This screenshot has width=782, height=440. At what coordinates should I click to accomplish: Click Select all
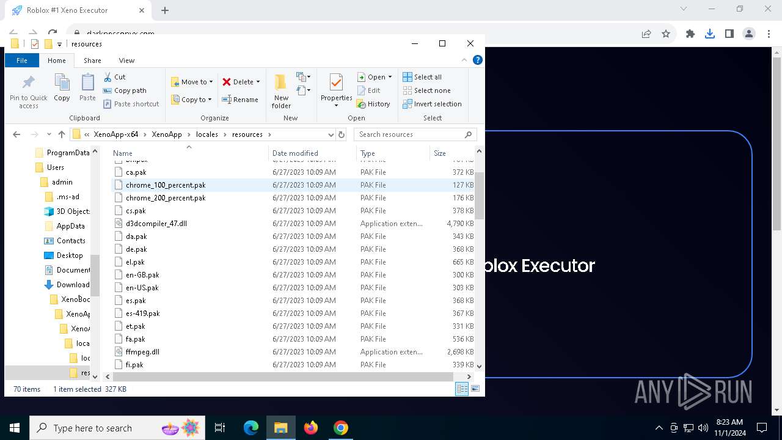pos(422,77)
